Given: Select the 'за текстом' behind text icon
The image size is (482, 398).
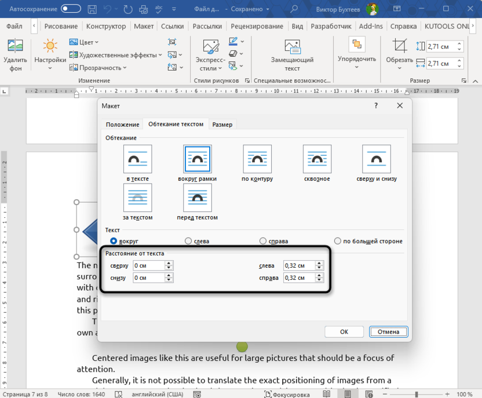Looking at the screenshot, I should (x=137, y=198).
